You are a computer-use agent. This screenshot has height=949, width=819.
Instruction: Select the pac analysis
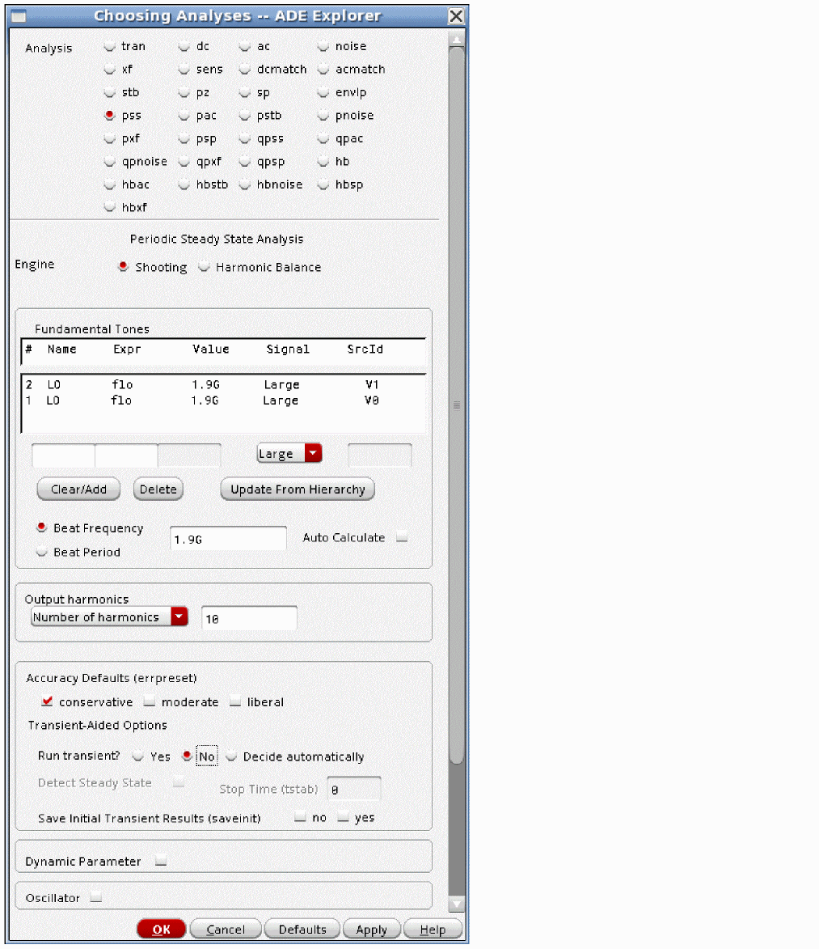184,115
